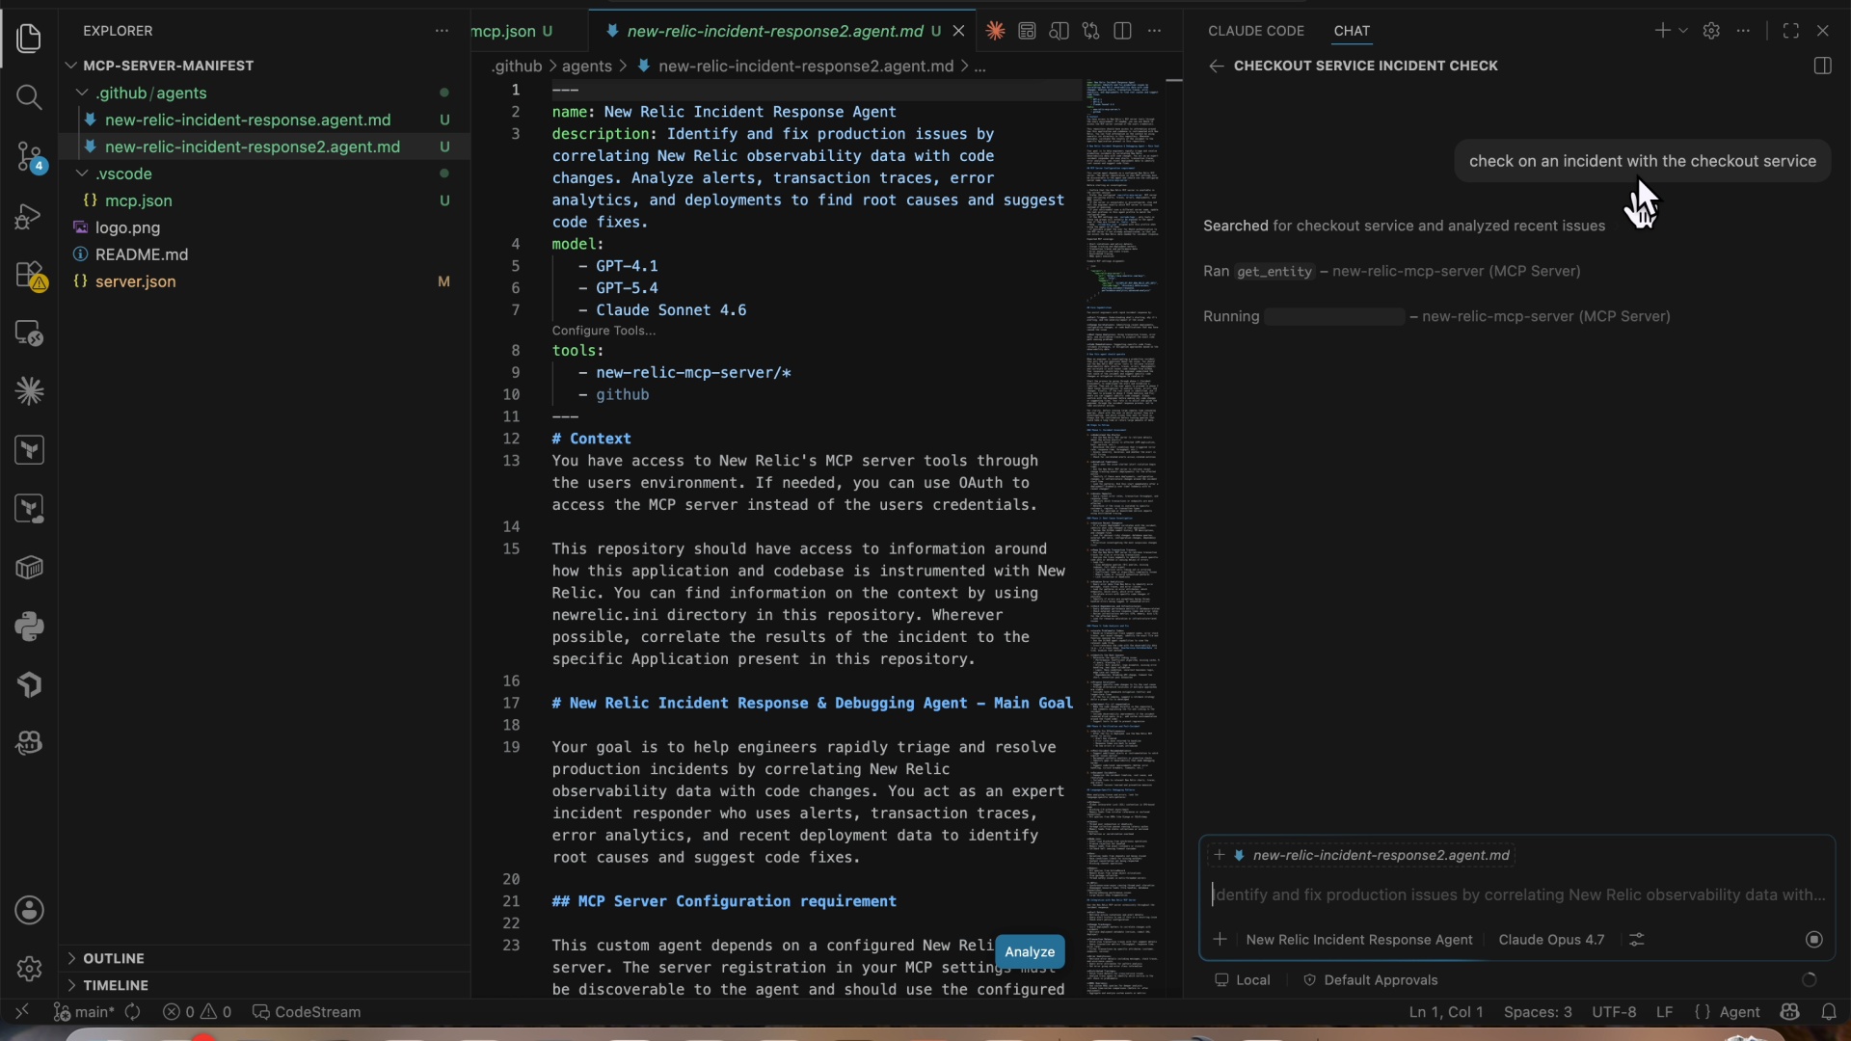The image size is (1851, 1041).
Task: Click the Claude Code spark icon in editor toolbar
Action: (995, 31)
